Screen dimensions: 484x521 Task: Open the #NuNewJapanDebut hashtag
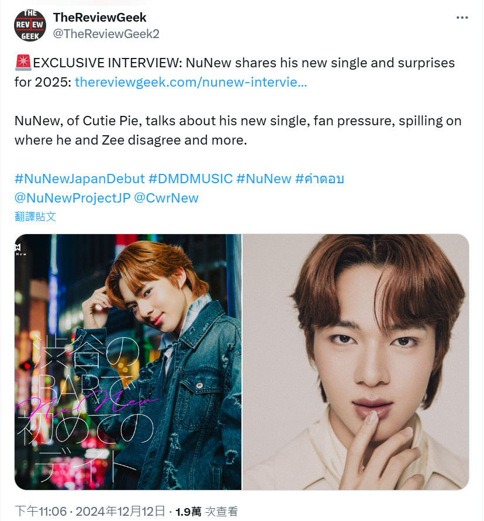coord(79,179)
